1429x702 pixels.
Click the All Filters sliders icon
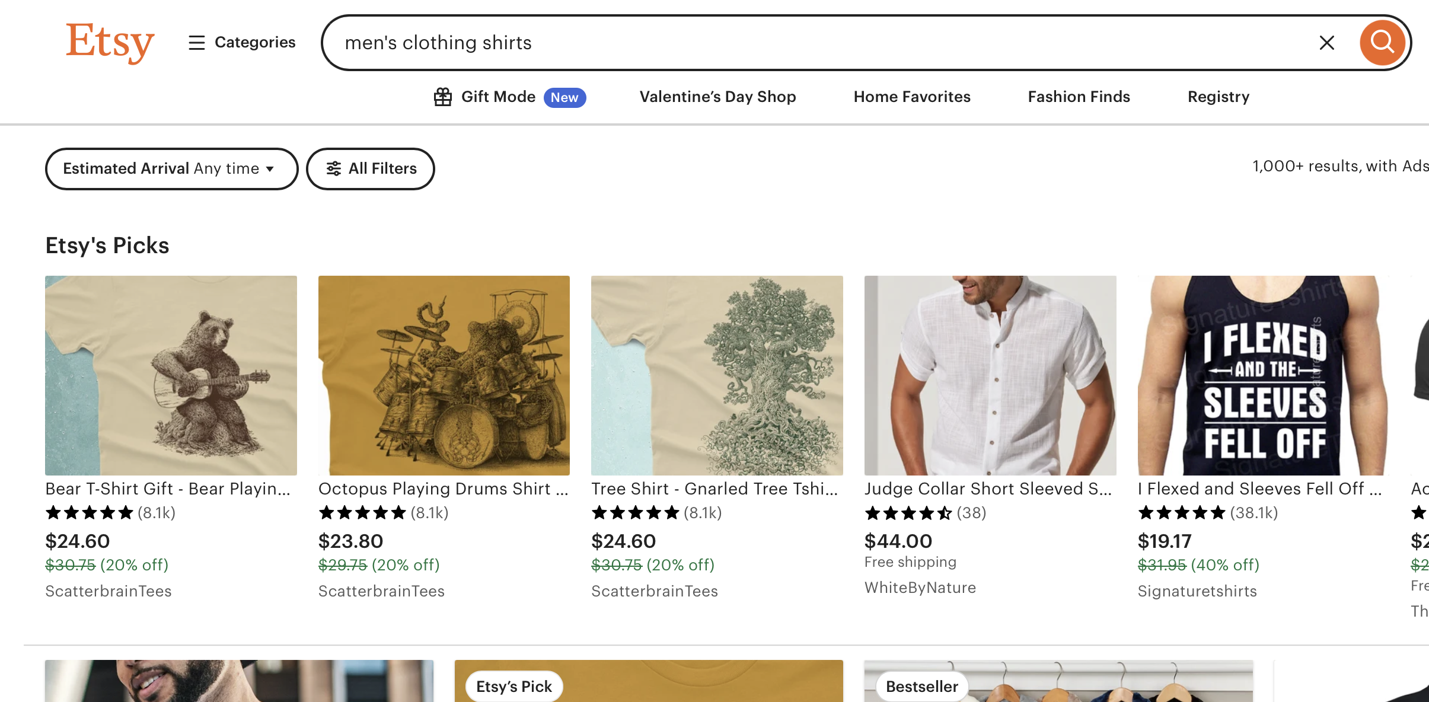click(x=334, y=169)
